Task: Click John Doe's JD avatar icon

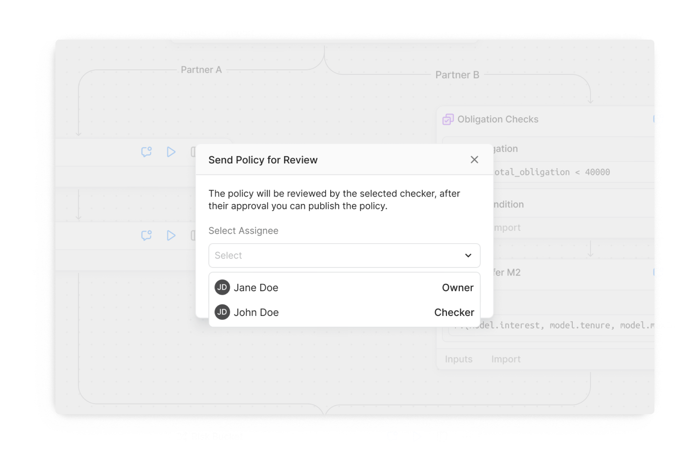Action: 222,312
